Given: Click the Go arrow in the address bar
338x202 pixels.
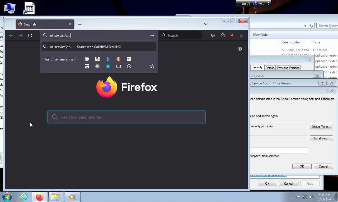Looking at the screenshot, I should (x=152, y=35).
